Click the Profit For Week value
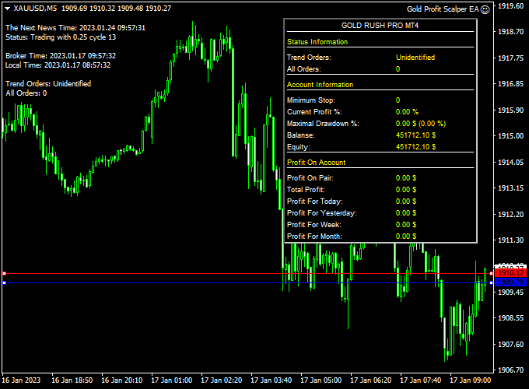This screenshot has width=529, height=389. tap(406, 225)
